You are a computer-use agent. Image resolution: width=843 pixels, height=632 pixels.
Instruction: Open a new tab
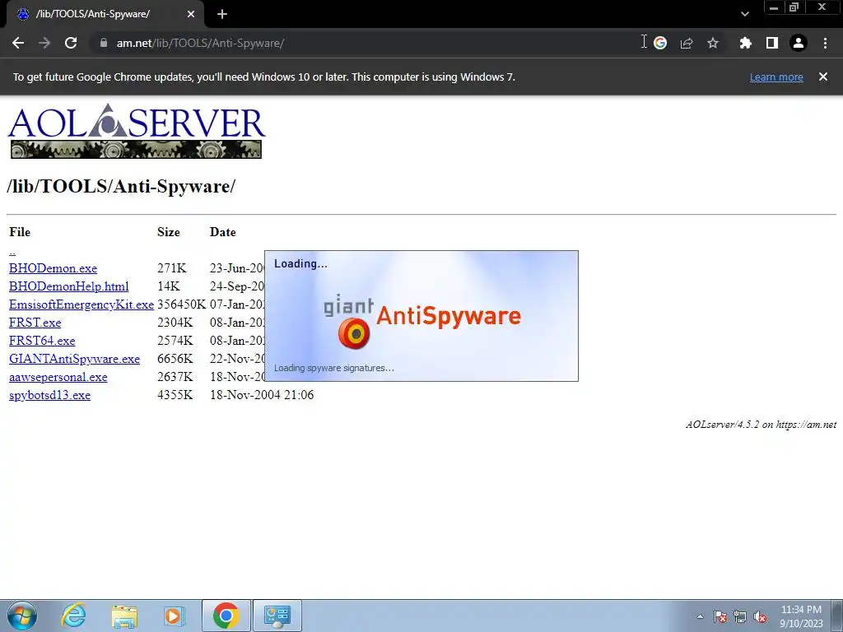click(222, 14)
